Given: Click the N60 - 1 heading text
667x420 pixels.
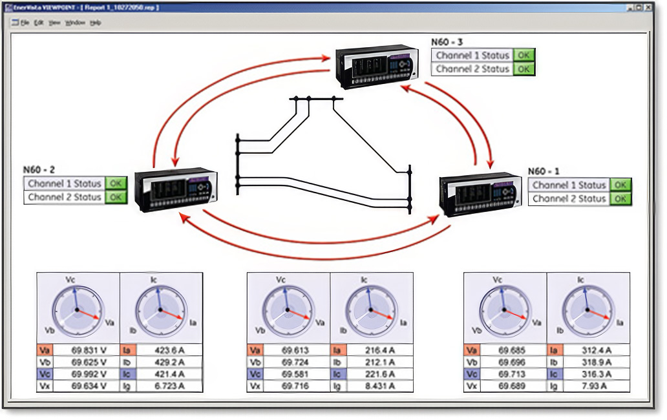Looking at the screenshot, I should [x=543, y=171].
